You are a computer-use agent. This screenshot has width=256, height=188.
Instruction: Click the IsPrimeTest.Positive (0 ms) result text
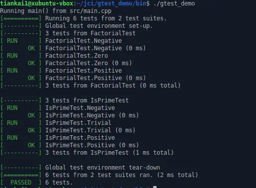[92, 145]
